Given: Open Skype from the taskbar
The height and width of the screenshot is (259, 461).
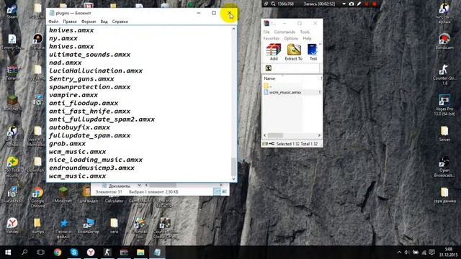Looking at the screenshot, I should [x=74, y=253].
